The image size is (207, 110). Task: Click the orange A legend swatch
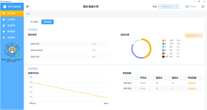pyautogui.click(x=163, y=41)
